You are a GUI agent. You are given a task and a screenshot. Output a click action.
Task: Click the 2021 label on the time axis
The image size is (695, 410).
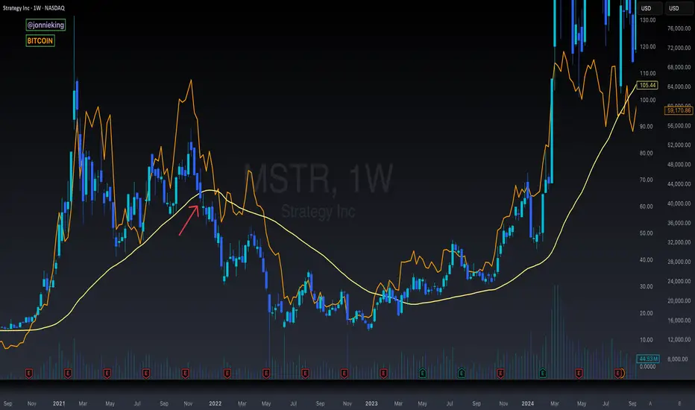[59, 403]
